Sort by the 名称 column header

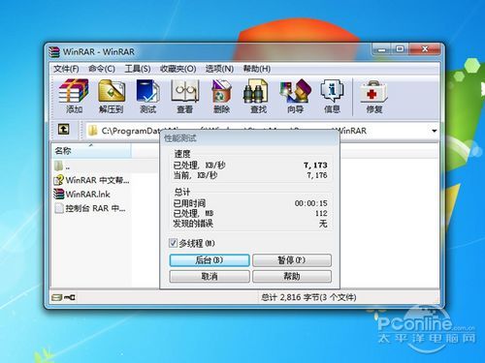91,151
